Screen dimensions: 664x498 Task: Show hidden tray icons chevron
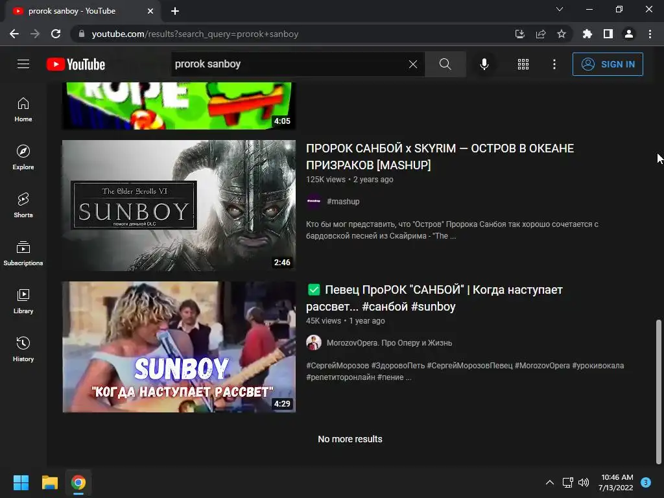550,482
